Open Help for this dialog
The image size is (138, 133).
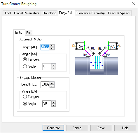point(125,128)
